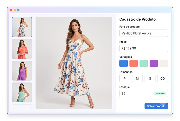This screenshot has width=180, height=121.
Task: Click the Vestido Floral Aurora name field
Action: tap(143, 33)
